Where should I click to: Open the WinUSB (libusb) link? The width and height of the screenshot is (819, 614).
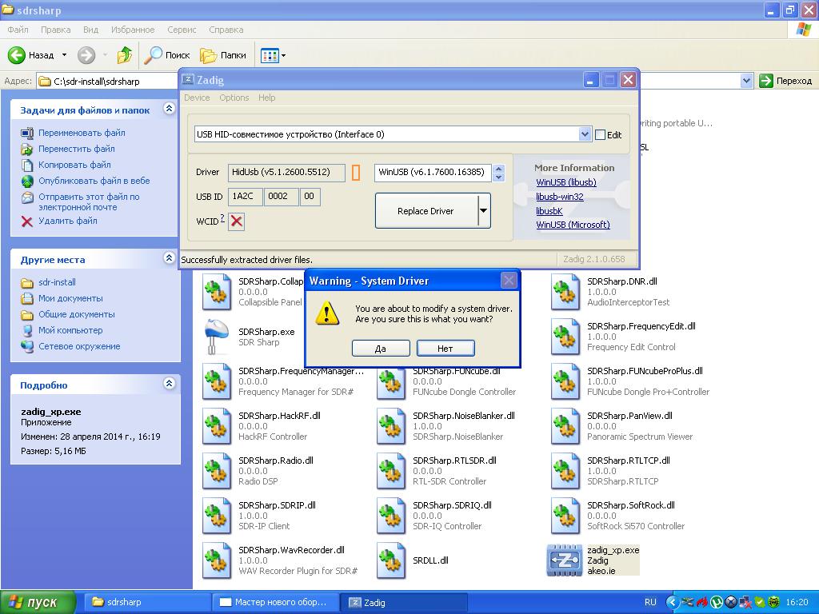click(566, 182)
